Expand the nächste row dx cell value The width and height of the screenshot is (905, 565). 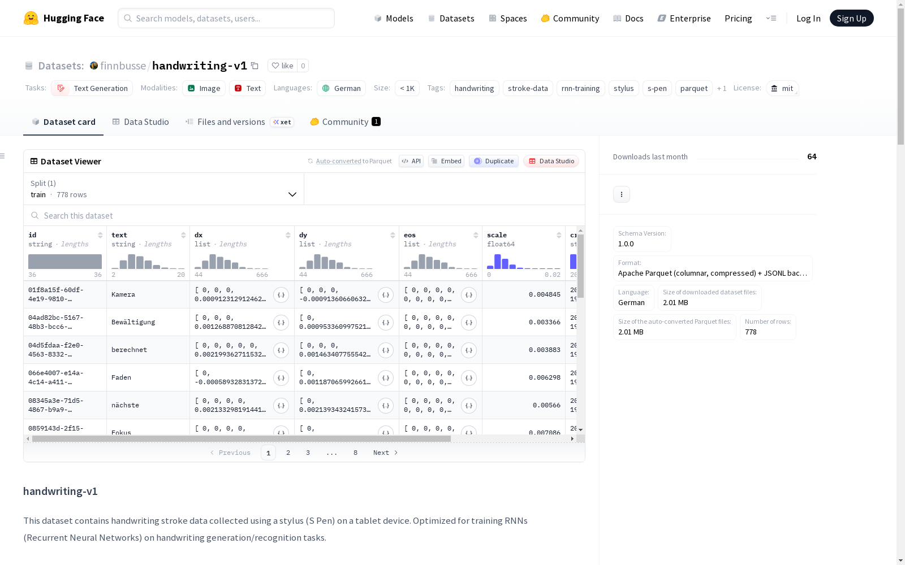(281, 406)
